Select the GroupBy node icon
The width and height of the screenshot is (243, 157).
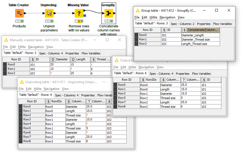(109, 13)
